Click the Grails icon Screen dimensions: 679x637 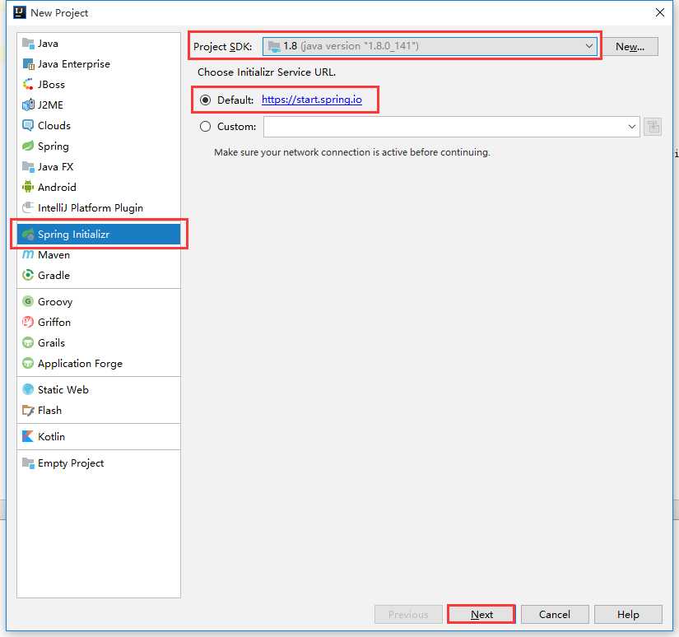[28, 342]
